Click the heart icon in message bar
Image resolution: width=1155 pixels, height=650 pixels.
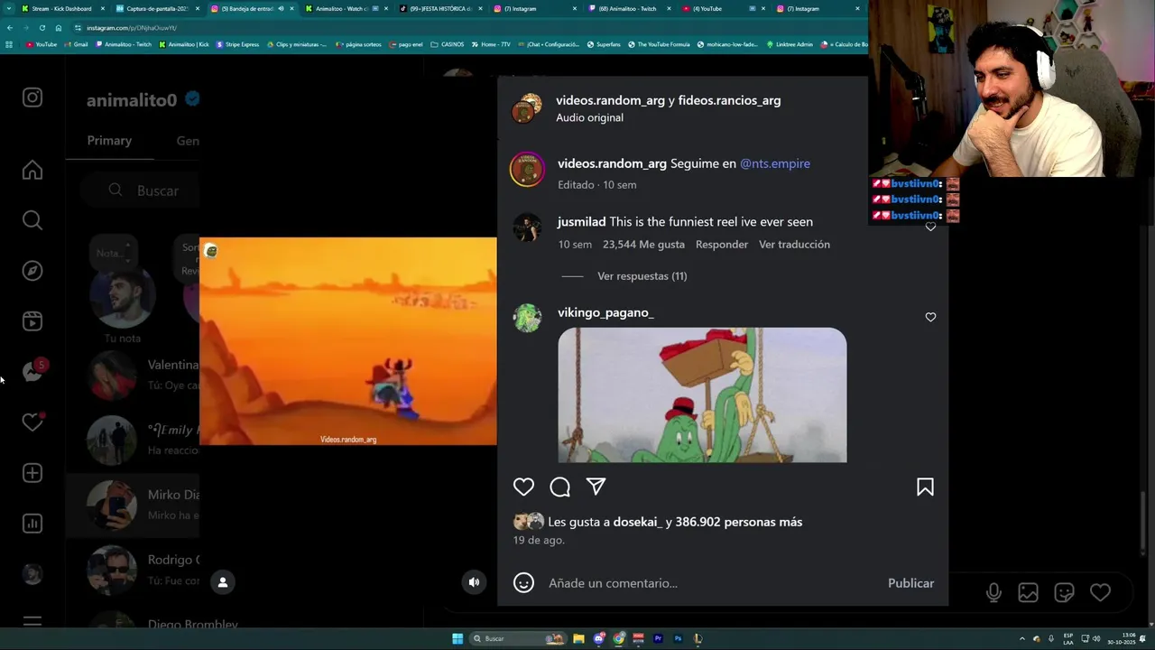[x=1100, y=592]
